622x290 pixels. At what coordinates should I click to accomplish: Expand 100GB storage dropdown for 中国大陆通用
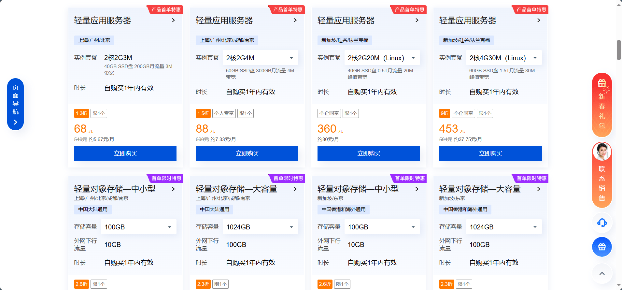[x=138, y=227]
